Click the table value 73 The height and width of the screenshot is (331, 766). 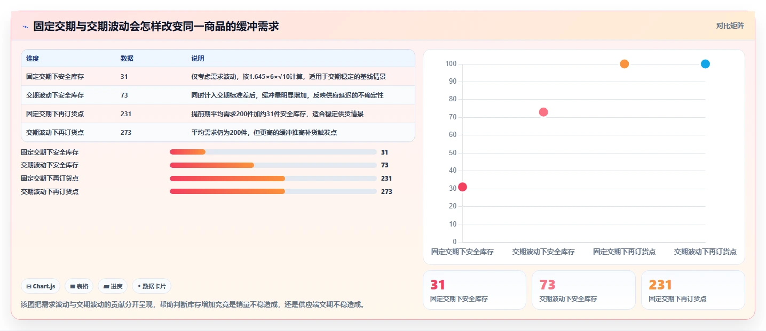124,95
